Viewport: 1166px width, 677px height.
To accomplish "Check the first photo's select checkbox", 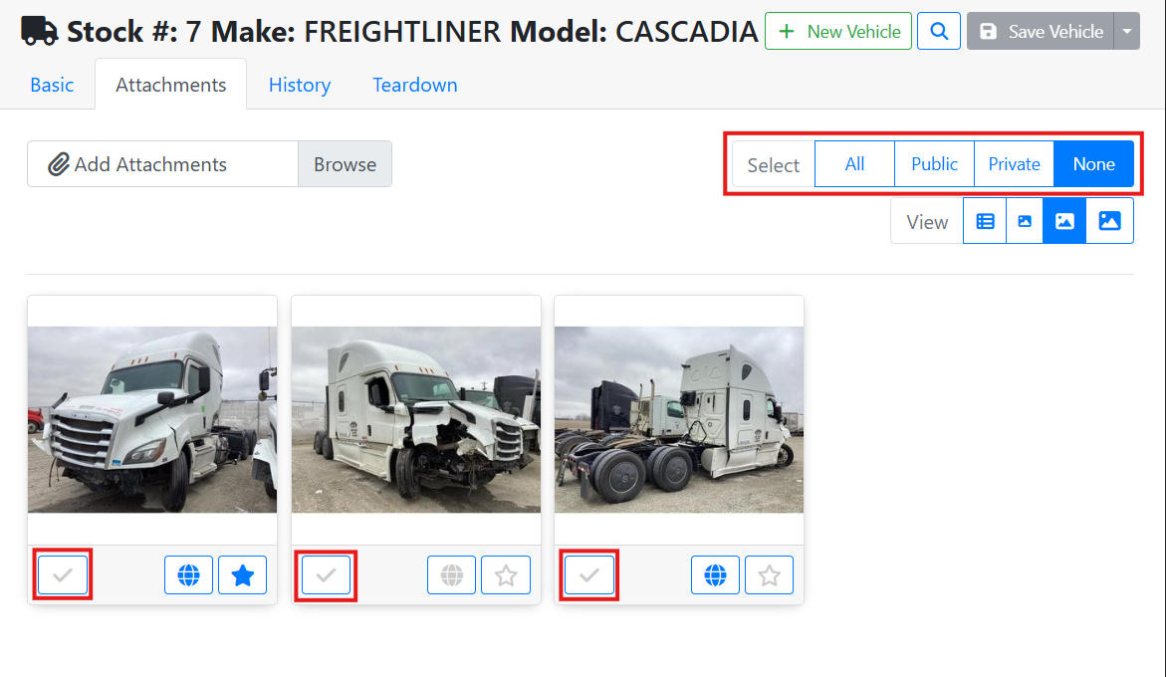I will pyautogui.click(x=63, y=574).
